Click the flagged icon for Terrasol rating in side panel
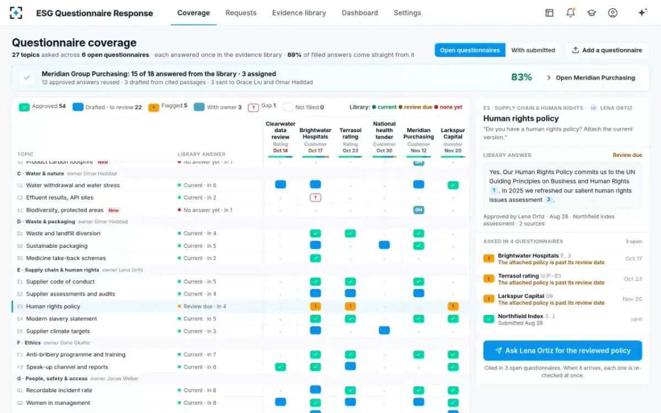661x413 pixels. pyautogui.click(x=489, y=279)
